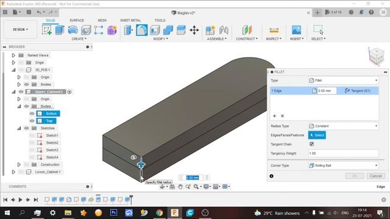Toggle visibility of Sketches folder
This screenshot has width=390, height=219.
(x=26, y=128)
